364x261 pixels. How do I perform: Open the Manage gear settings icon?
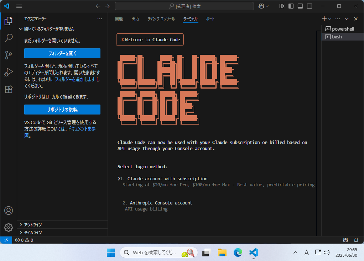coord(9,227)
